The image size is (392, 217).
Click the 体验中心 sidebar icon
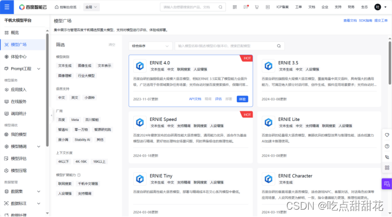click(6, 57)
